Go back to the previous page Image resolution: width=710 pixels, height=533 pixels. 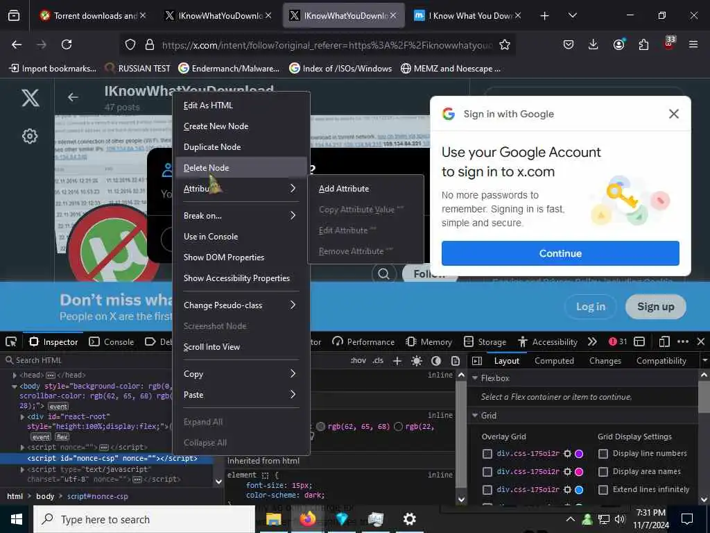tap(17, 44)
